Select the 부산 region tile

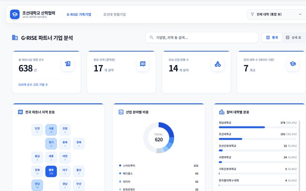(x=79, y=185)
